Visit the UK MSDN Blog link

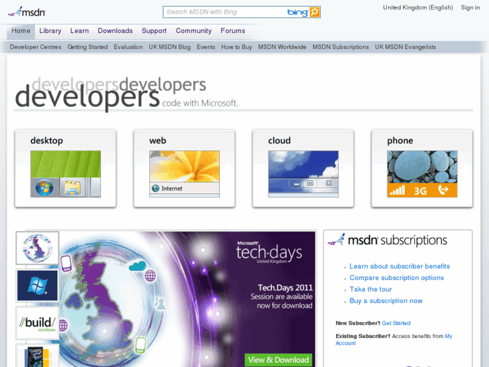170,47
